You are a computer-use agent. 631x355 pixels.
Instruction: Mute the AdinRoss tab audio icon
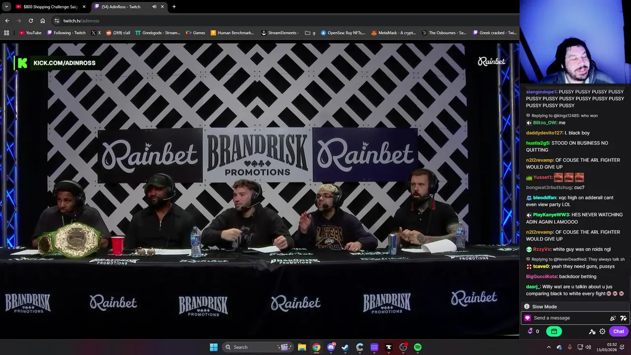tap(154, 6)
